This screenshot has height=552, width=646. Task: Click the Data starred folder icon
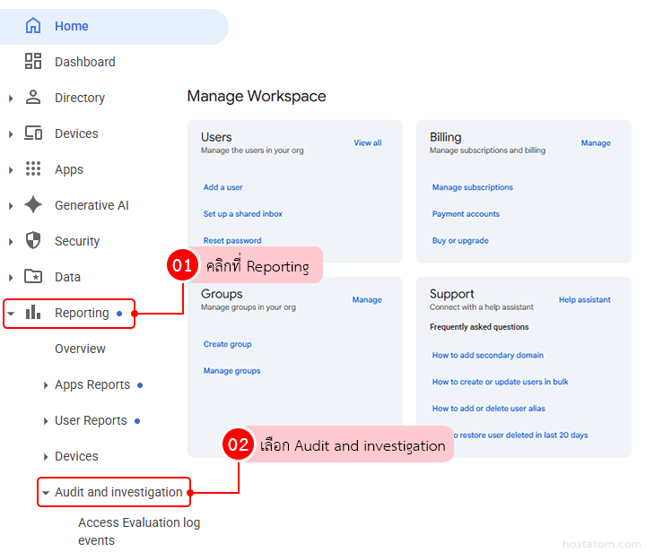coord(33,276)
